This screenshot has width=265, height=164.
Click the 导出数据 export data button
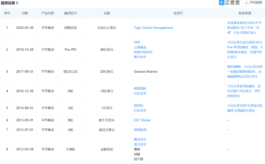tap(254, 3)
